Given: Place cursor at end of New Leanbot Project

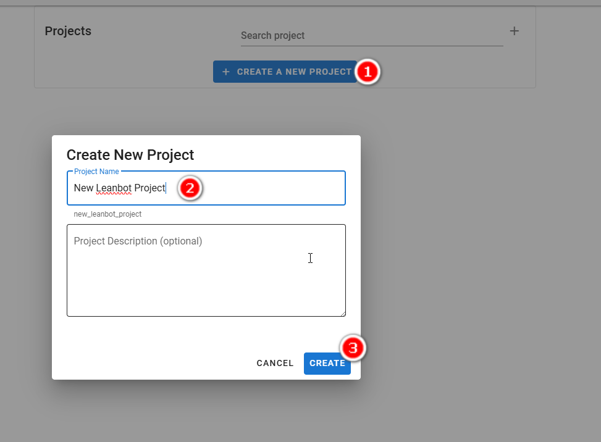Looking at the screenshot, I should pos(166,188).
